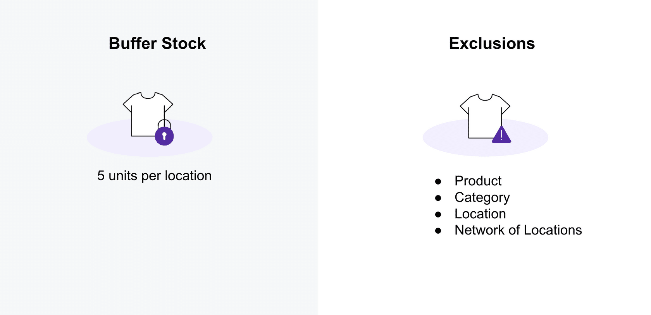Click the bullet dot beside Product
The height and width of the screenshot is (315, 651).
[x=438, y=181]
